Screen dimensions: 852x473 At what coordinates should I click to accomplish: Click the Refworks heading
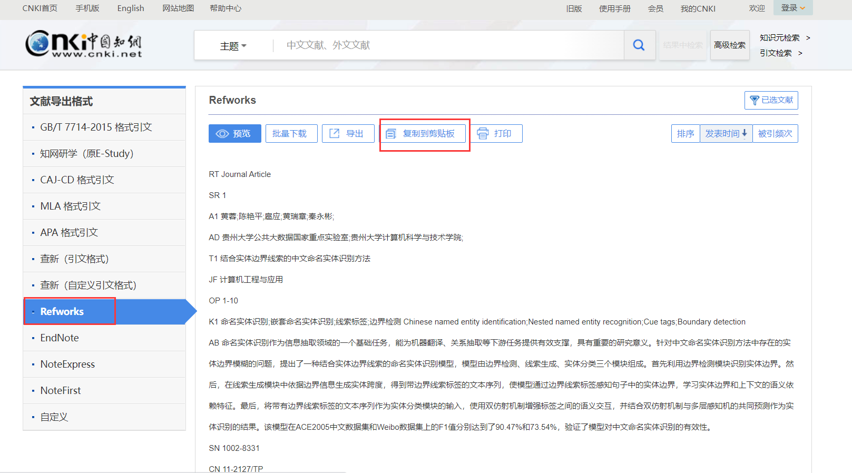pyautogui.click(x=232, y=100)
